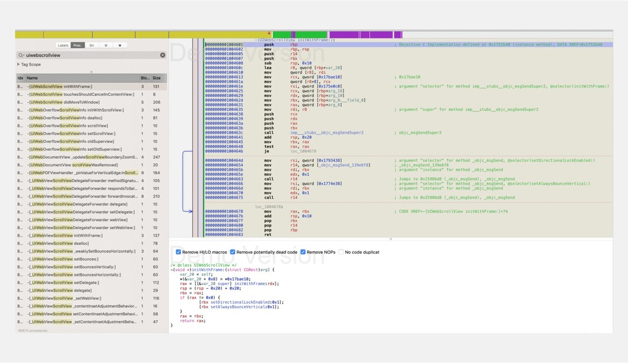This screenshot has width=628, height=363.
Task: Switch to the Labels tab
Action: [x=63, y=45]
